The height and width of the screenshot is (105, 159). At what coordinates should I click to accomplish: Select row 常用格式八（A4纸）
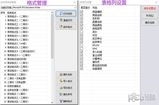tap(24, 44)
